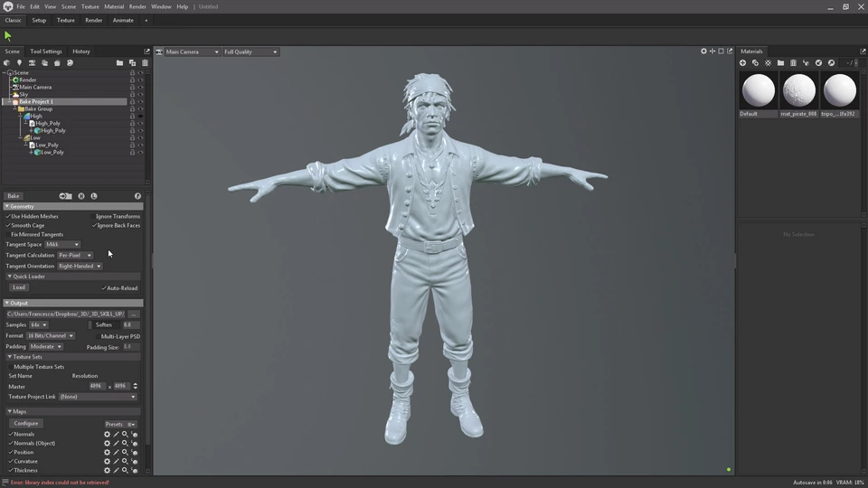Open Format 16 Bits/Channel dropdown
Screen dimensions: 868x488
(51, 336)
